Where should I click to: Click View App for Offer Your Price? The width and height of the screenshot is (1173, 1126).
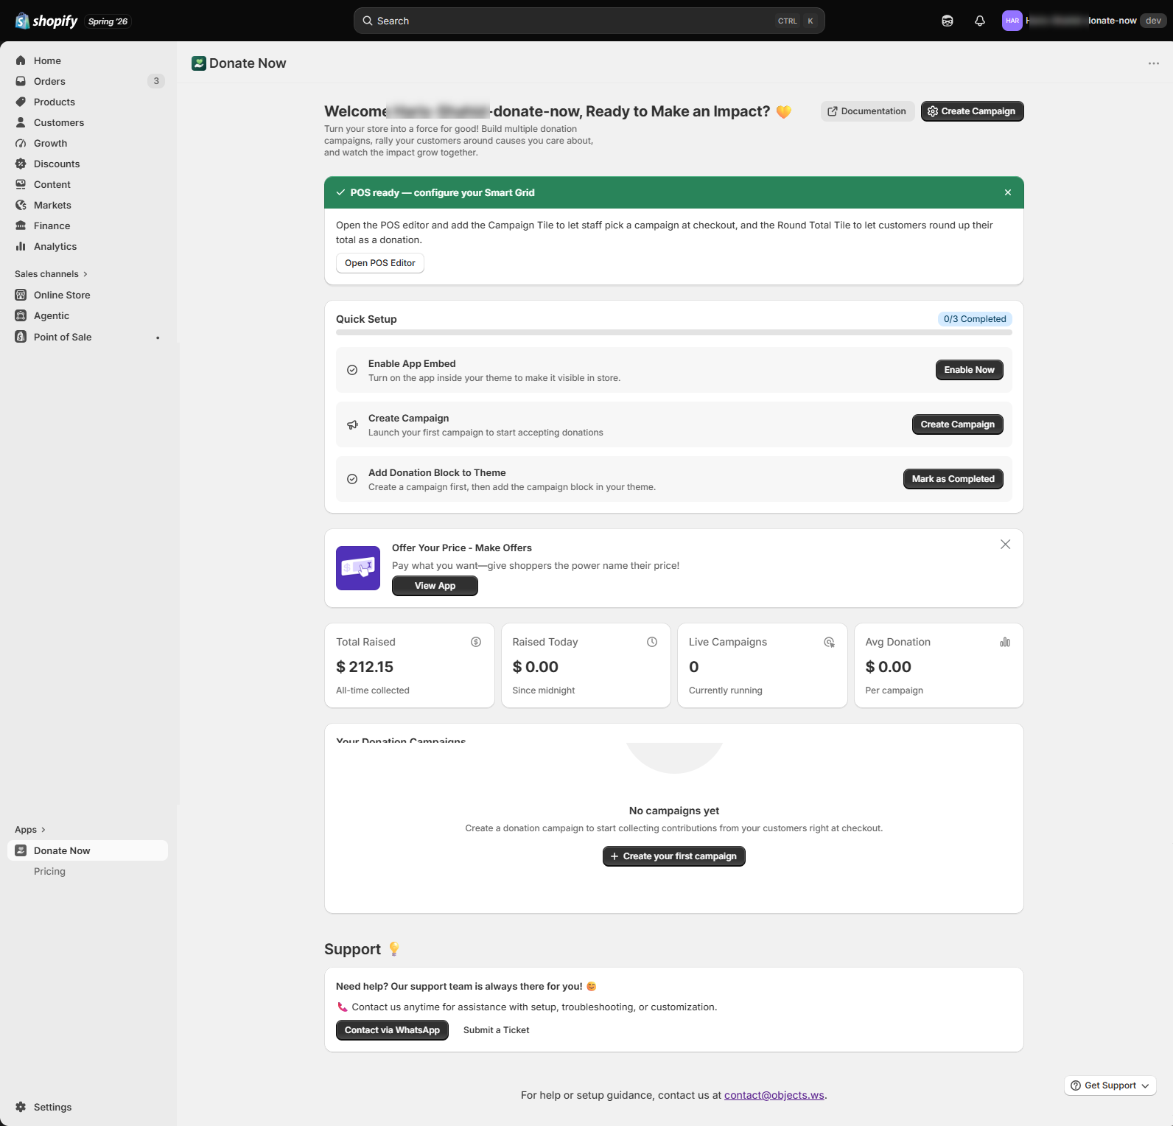(435, 586)
